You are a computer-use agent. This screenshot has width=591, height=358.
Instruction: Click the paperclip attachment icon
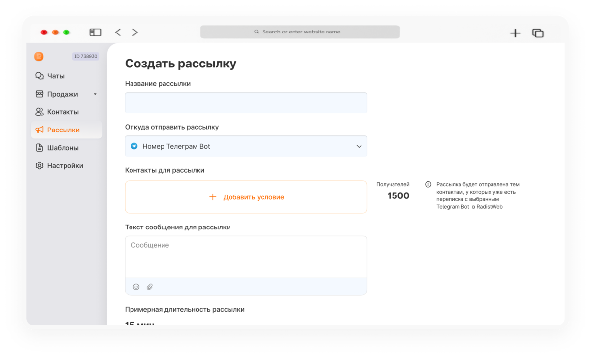point(150,287)
